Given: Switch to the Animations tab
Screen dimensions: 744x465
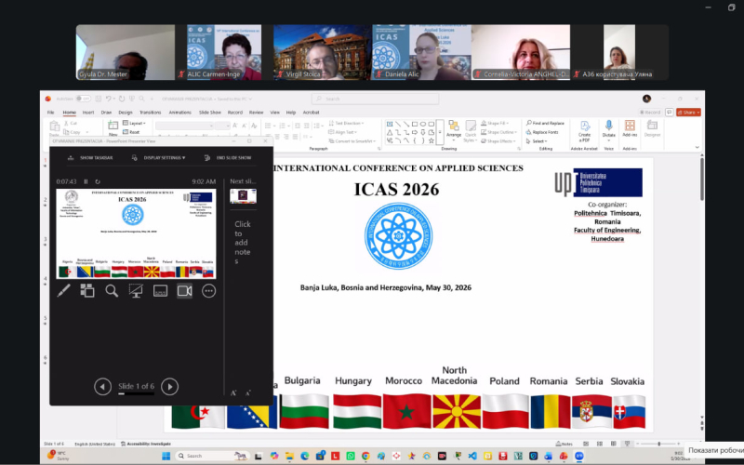Looking at the screenshot, I should click(x=180, y=113).
